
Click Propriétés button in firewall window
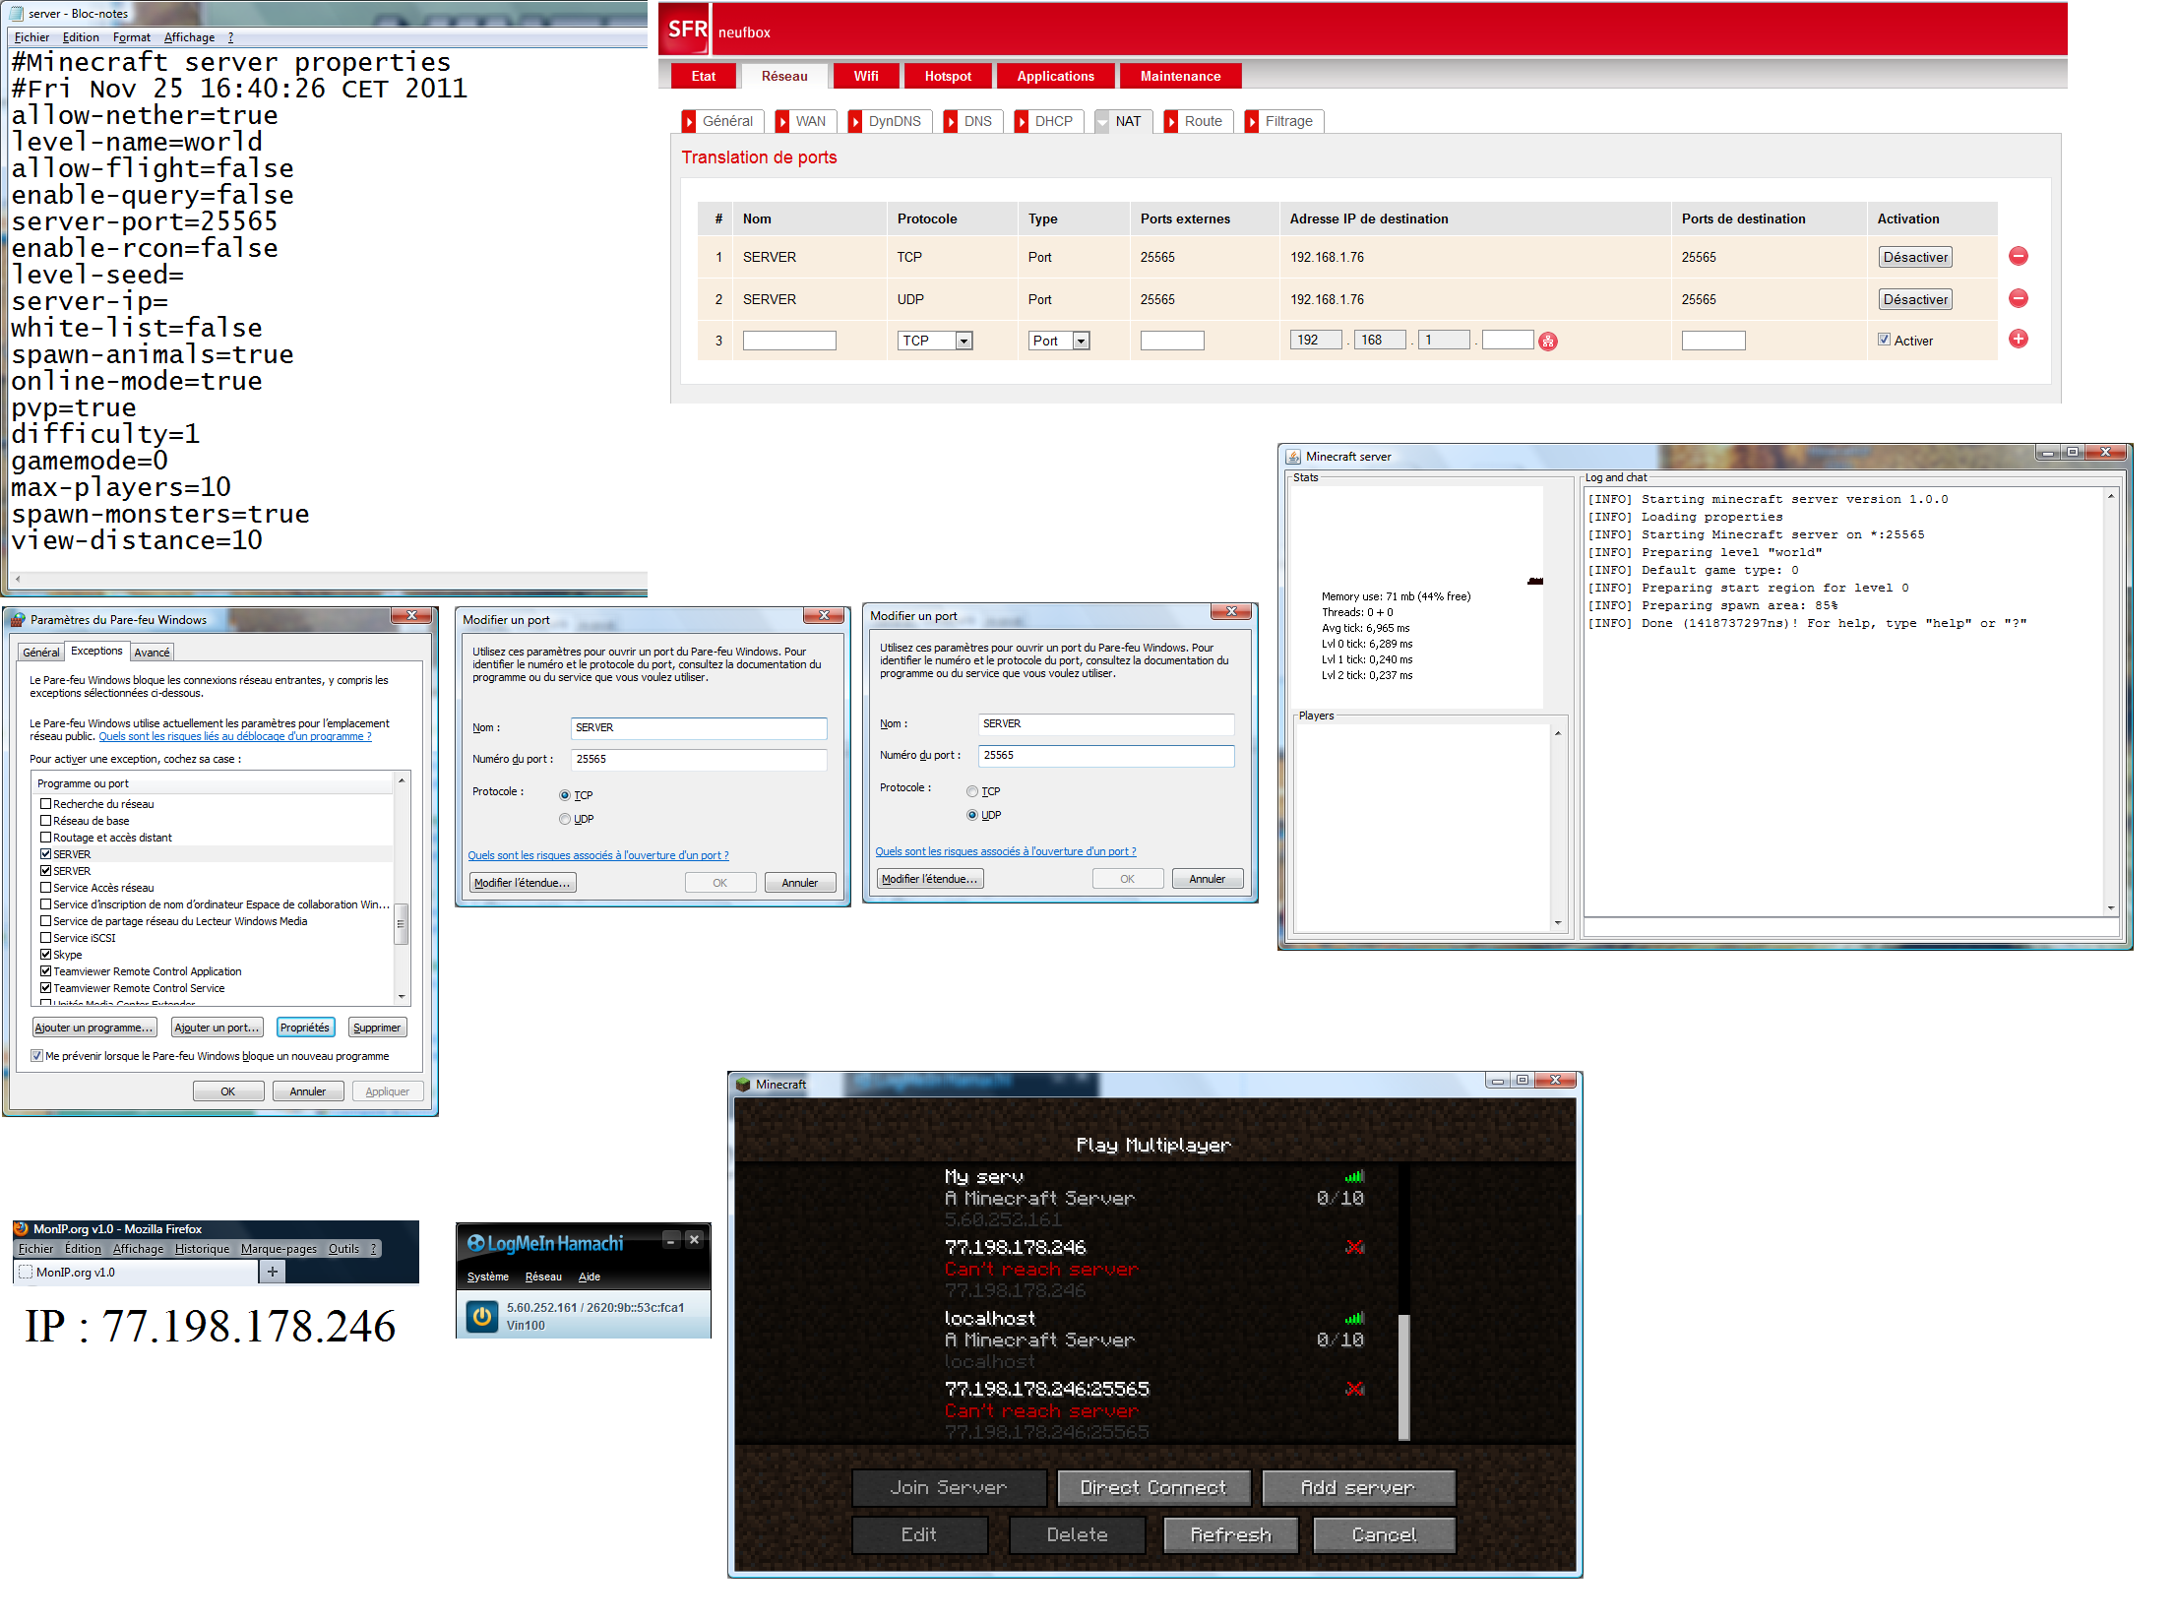[305, 1028]
